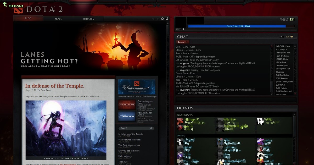Select chat user [NSK]theDarkLord
The image size is (314, 165).
point(284,91)
